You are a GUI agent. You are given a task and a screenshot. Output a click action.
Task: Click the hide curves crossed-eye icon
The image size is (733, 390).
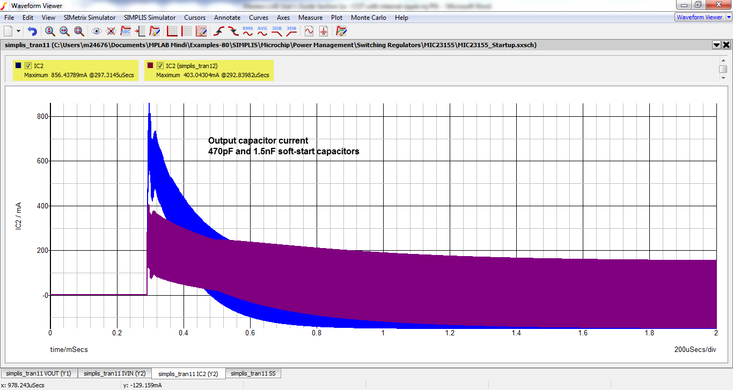point(111,31)
